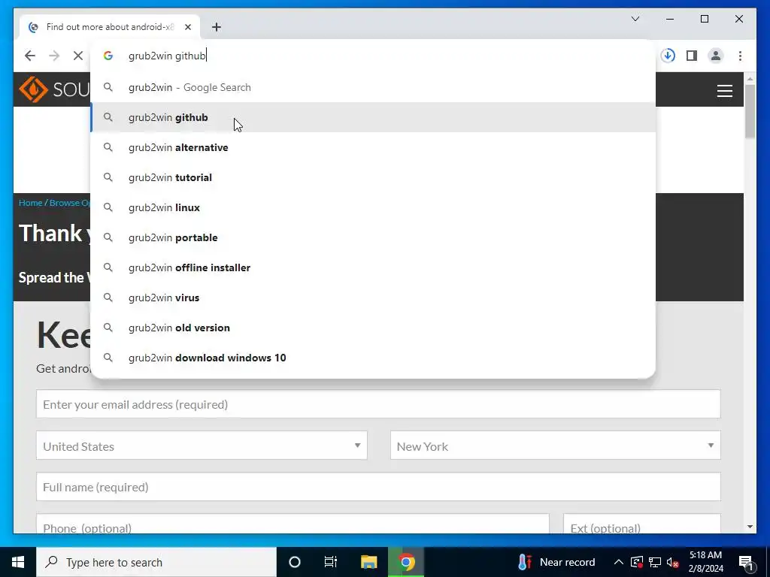
Task: Open SourceForge hamburger menu
Action: tap(725, 91)
